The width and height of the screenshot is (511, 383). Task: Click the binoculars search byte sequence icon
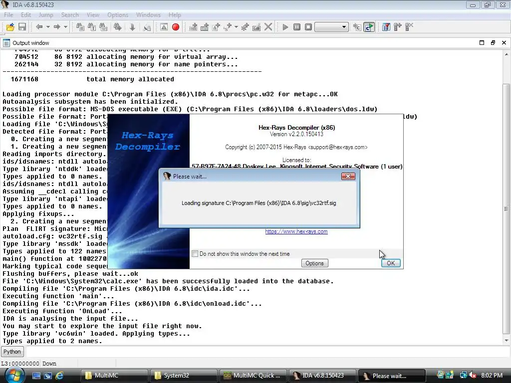pos(103,27)
